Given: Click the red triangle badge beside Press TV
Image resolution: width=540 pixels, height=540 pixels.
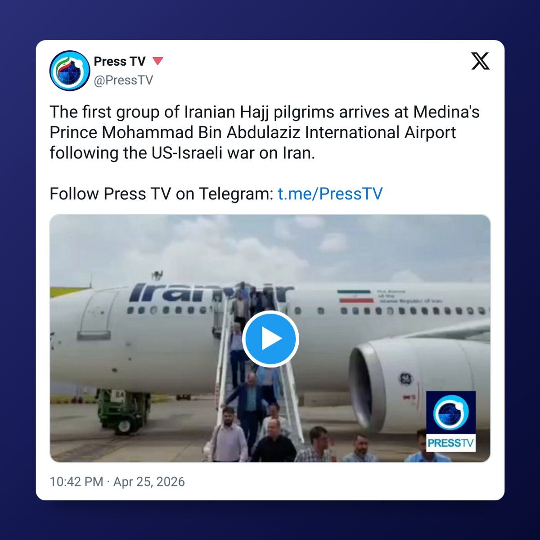Looking at the screenshot, I should pos(157,61).
